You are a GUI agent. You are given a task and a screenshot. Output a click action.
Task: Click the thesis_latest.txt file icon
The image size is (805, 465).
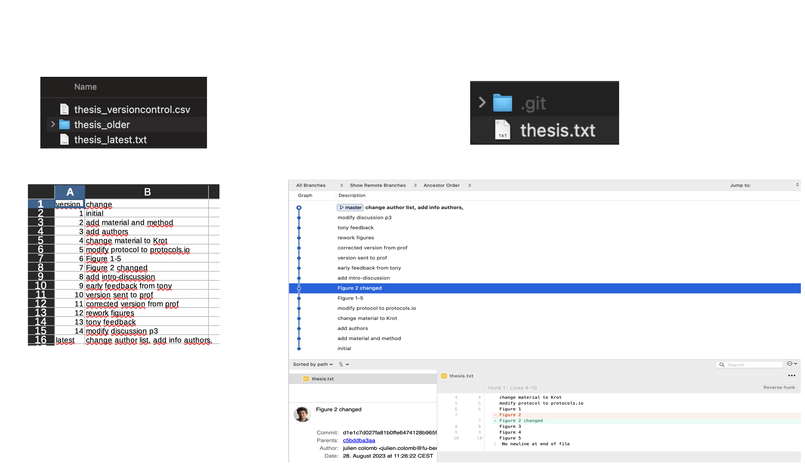[65, 139]
